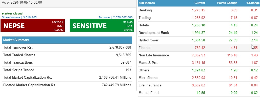260x104 pixels.
Task: Click the %Change column header
Action: click(x=253, y=3)
